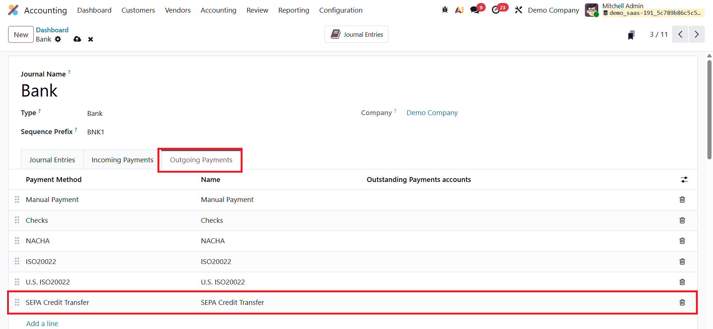Open the Accounting top menu
This screenshot has width=713, height=329.
coord(218,10)
